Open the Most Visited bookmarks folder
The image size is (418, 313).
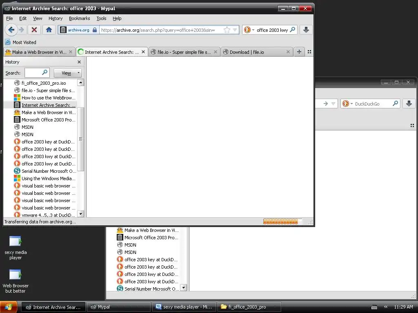[x=21, y=42]
